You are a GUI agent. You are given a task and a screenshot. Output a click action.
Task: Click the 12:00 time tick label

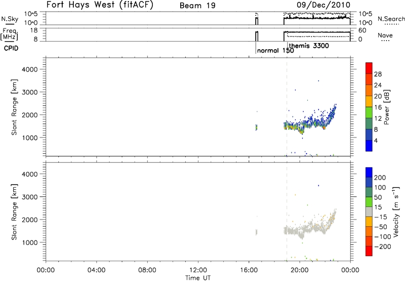[198, 270]
